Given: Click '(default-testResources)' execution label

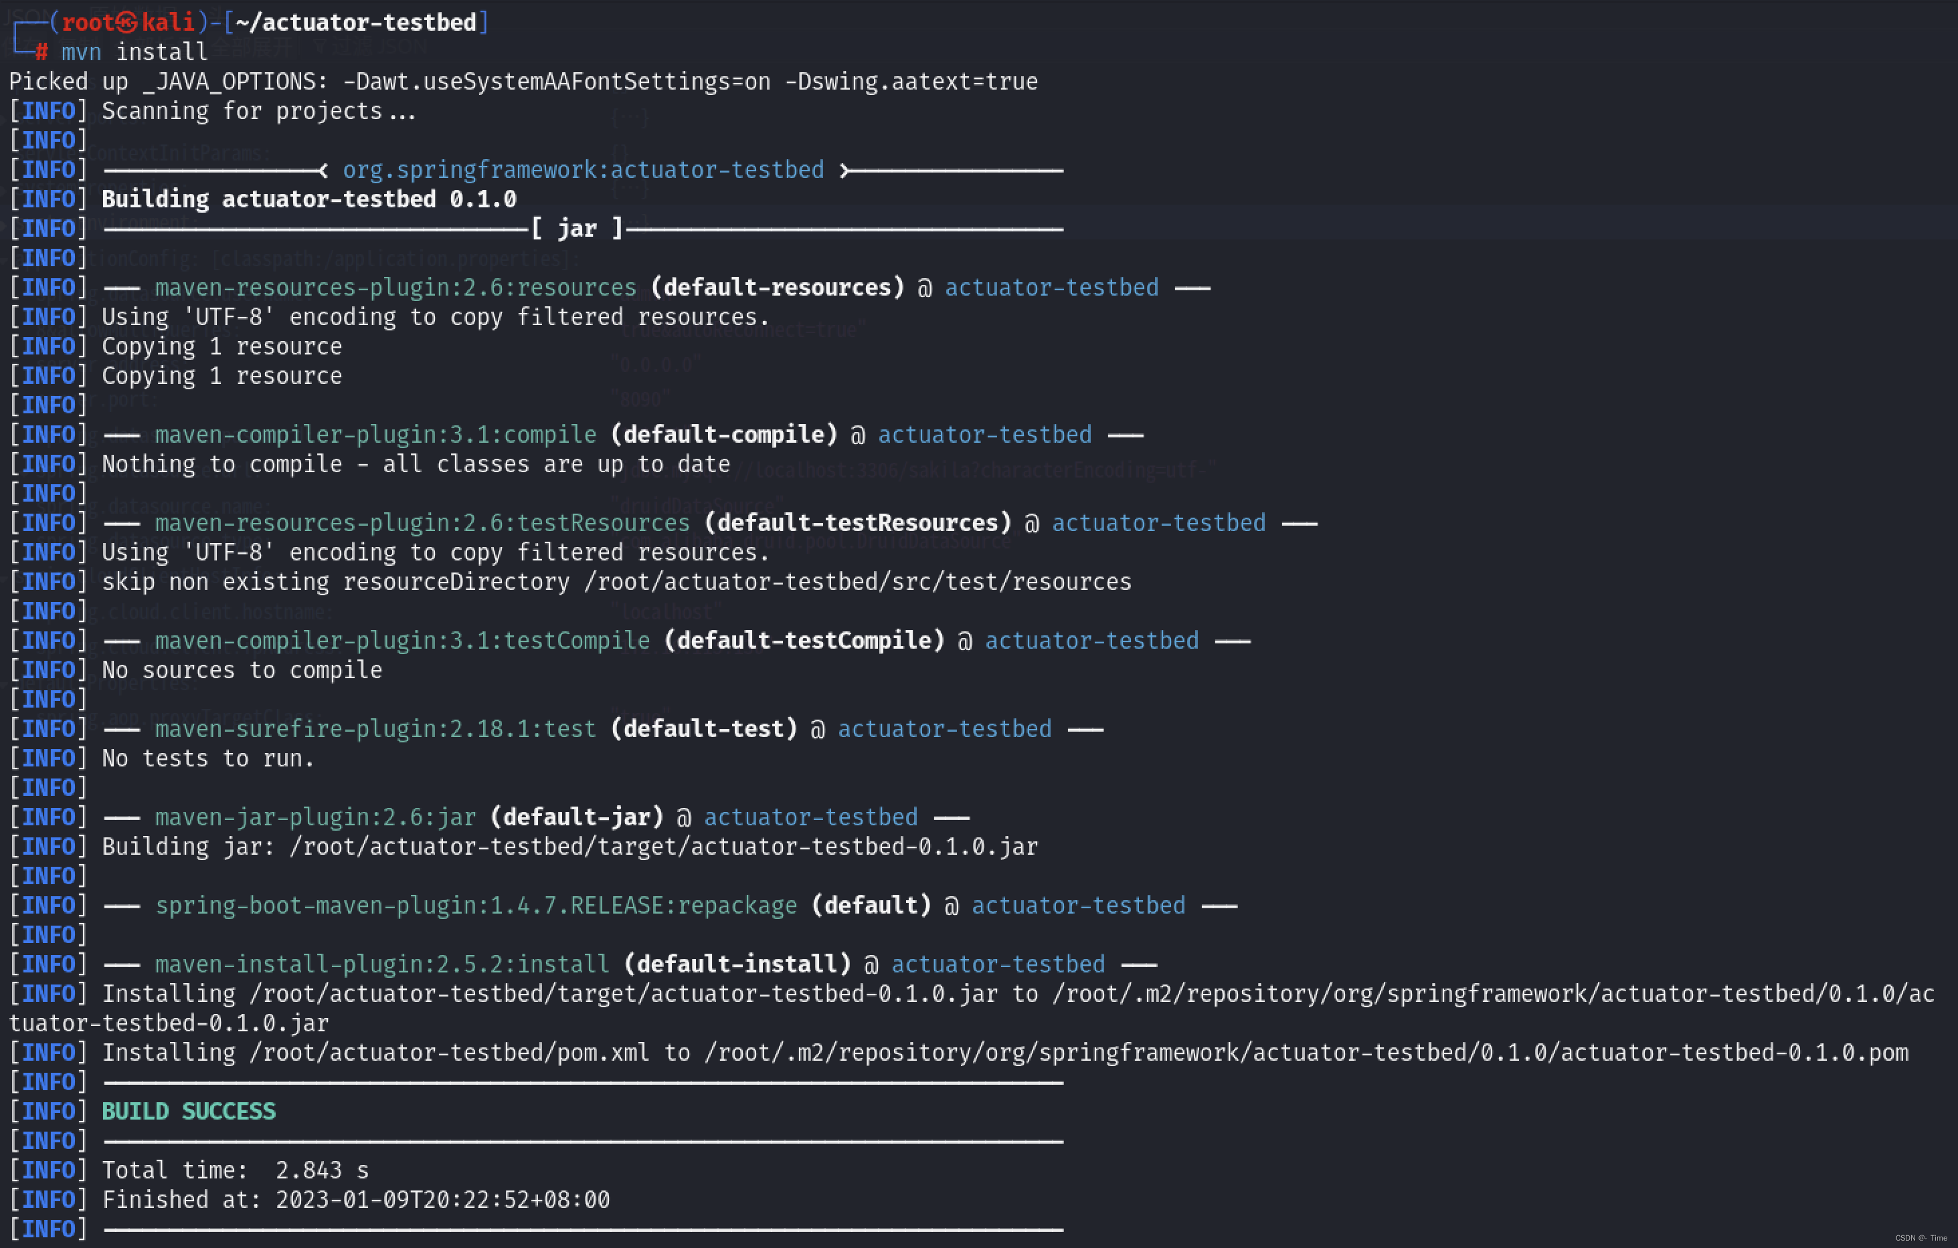Looking at the screenshot, I should pos(858,522).
